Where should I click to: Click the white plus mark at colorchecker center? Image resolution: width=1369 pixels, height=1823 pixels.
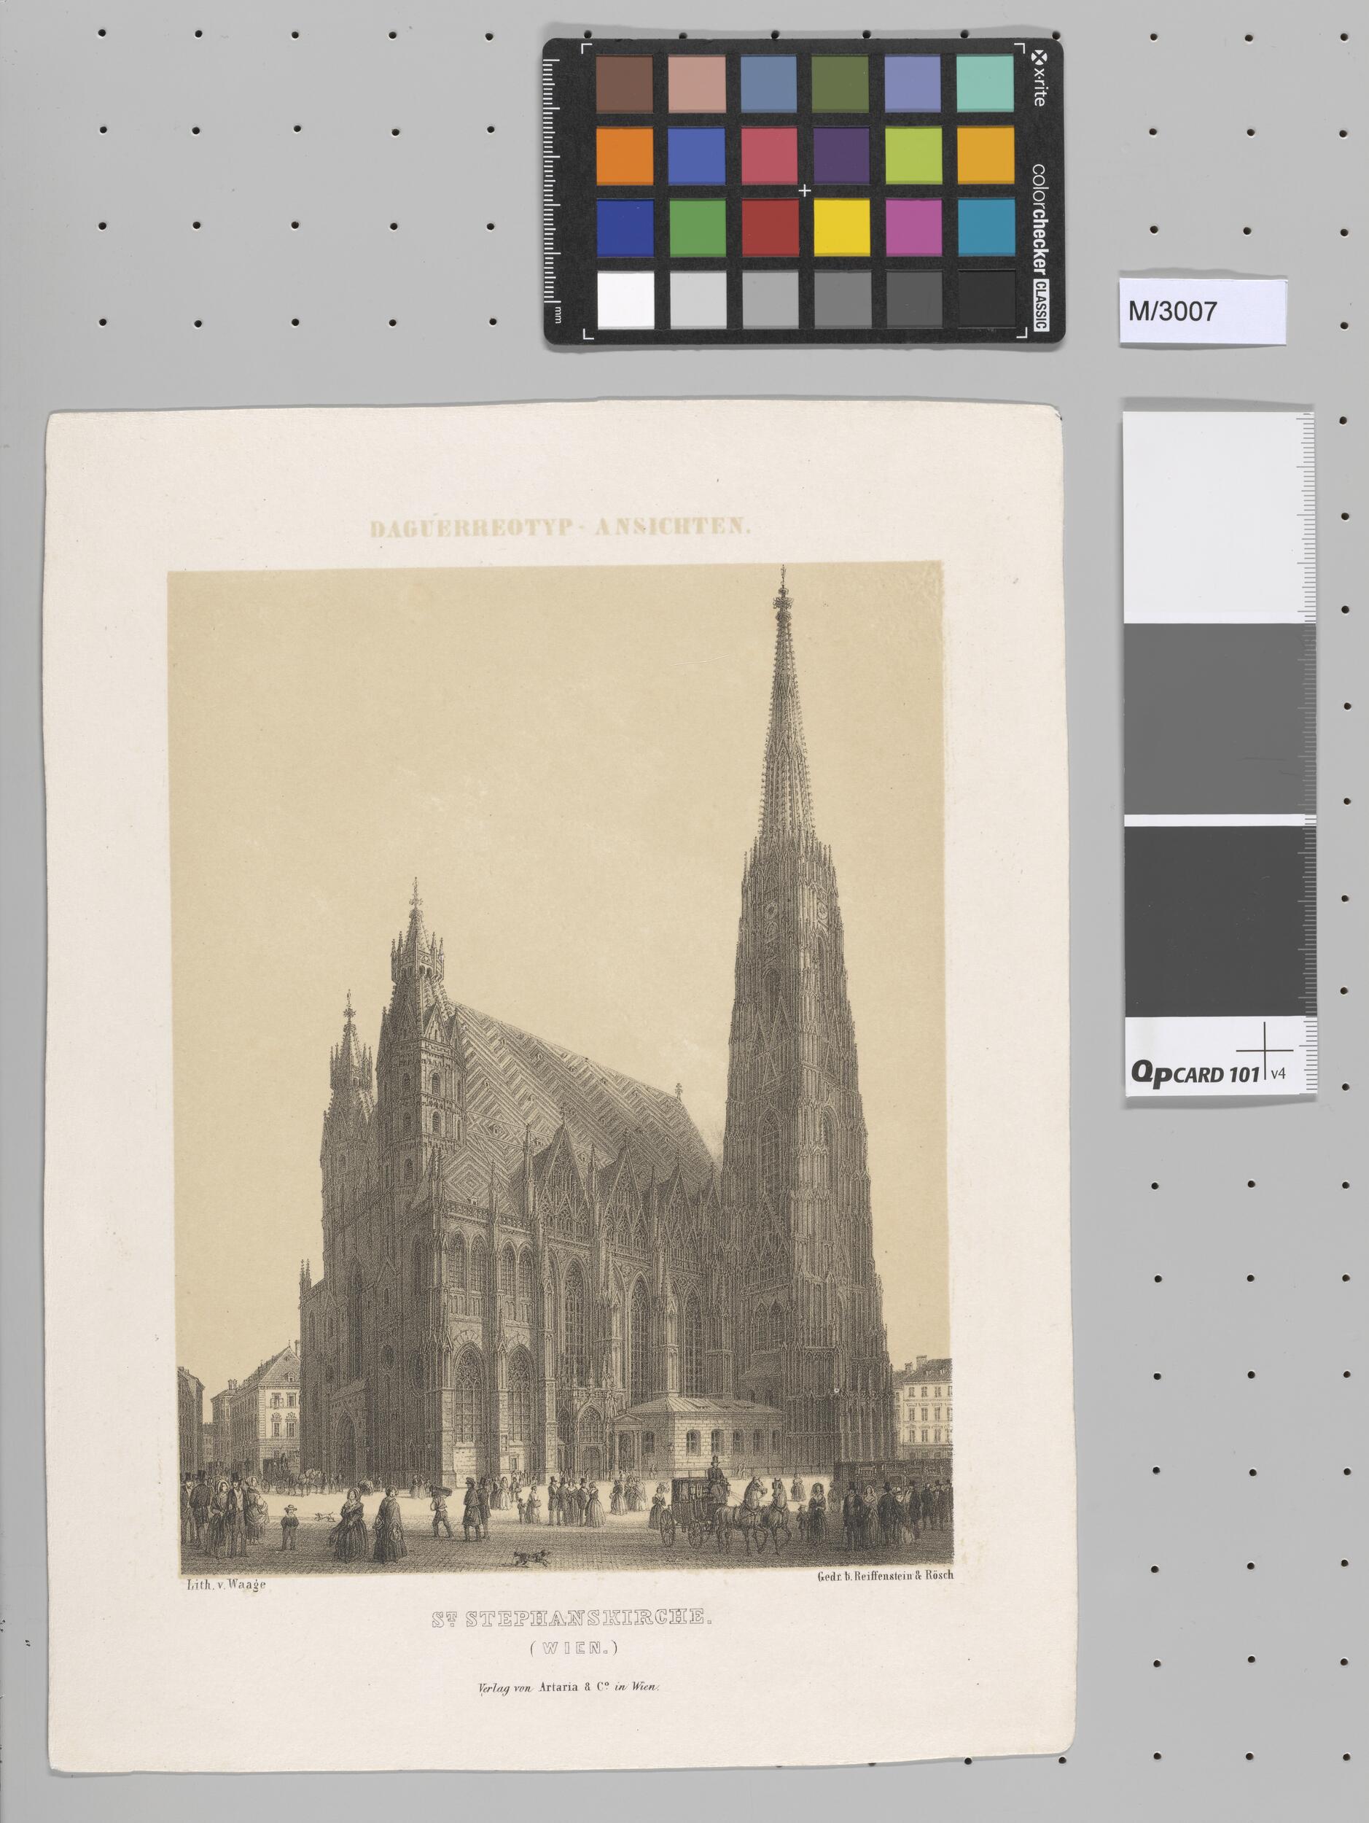click(805, 191)
